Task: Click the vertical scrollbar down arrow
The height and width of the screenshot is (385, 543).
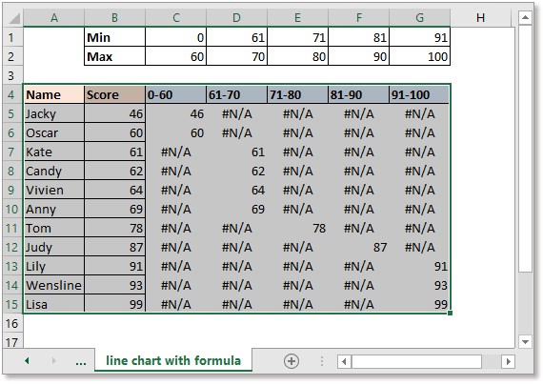Action: click(x=525, y=342)
